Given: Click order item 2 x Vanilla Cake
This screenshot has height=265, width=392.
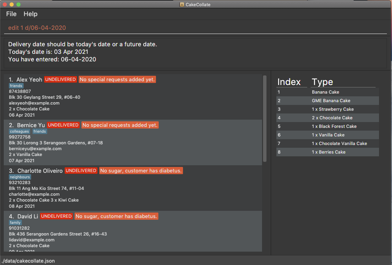Looking at the screenshot, I should (26, 155).
